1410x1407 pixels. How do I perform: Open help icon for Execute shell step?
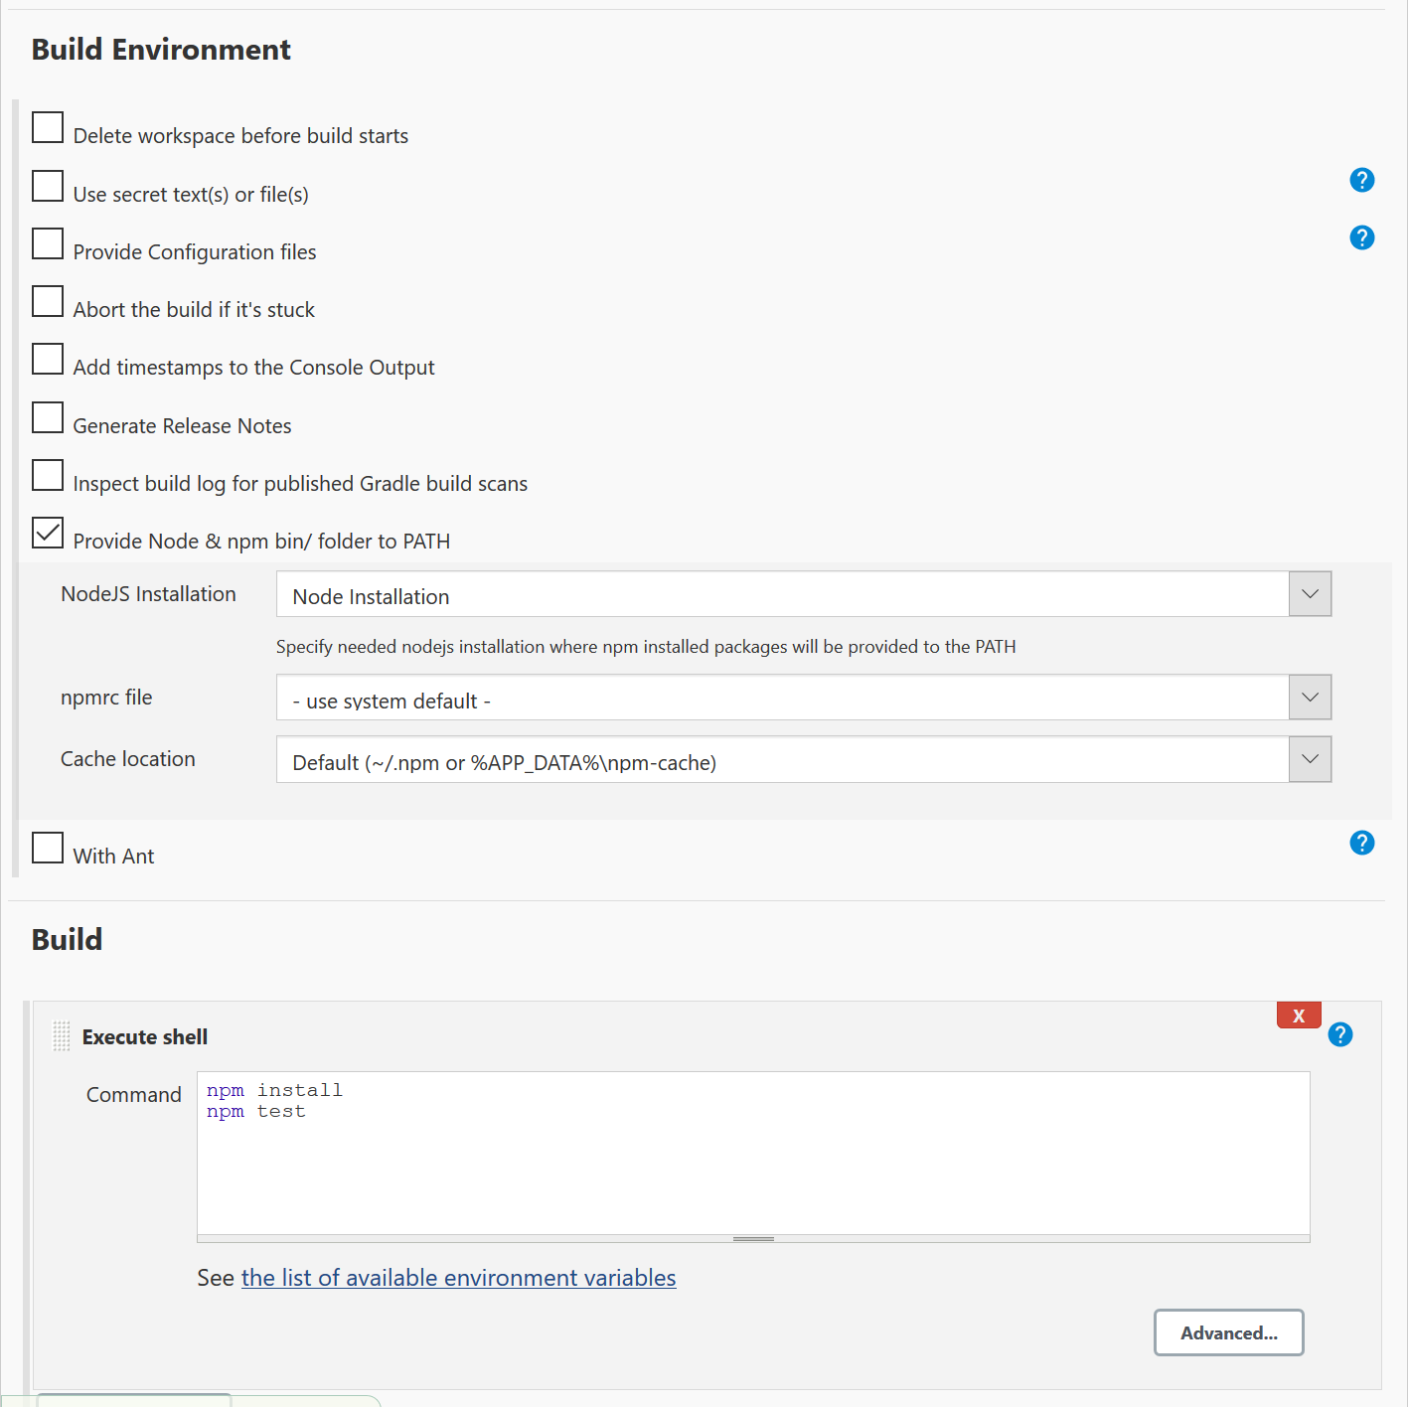pos(1339,1034)
